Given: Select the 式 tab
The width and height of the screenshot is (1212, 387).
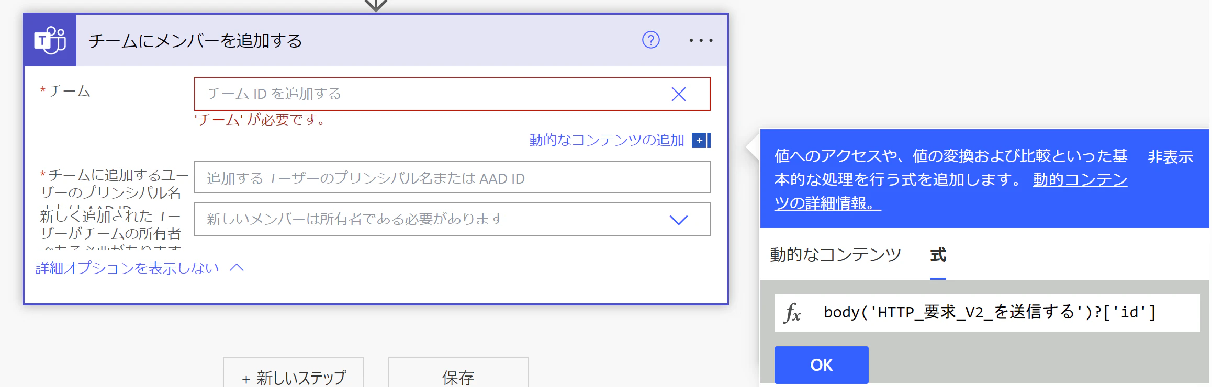Looking at the screenshot, I should (x=938, y=255).
